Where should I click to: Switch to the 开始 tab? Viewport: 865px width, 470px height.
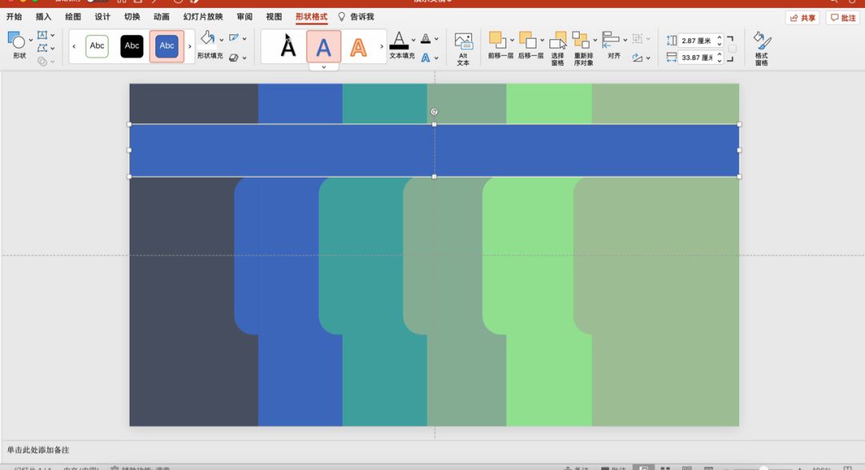[x=14, y=17]
